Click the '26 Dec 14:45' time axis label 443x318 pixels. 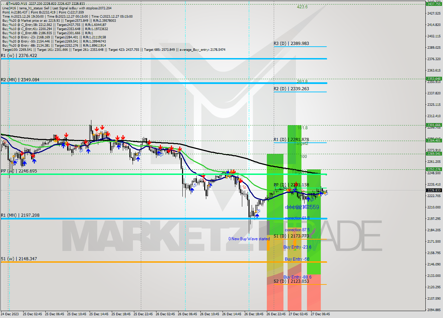click(233, 314)
